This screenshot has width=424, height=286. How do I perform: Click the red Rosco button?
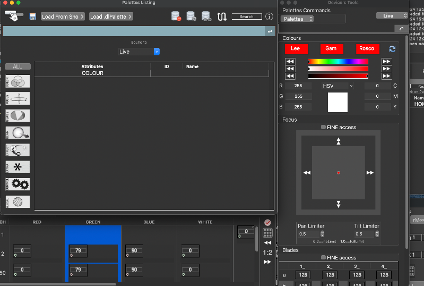pos(366,48)
